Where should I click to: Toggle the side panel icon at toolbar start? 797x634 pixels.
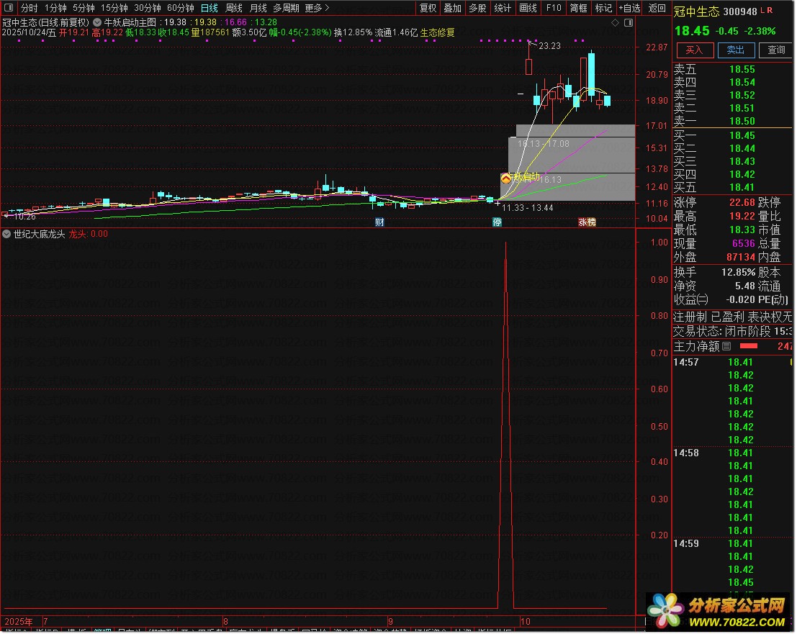[x=8, y=8]
